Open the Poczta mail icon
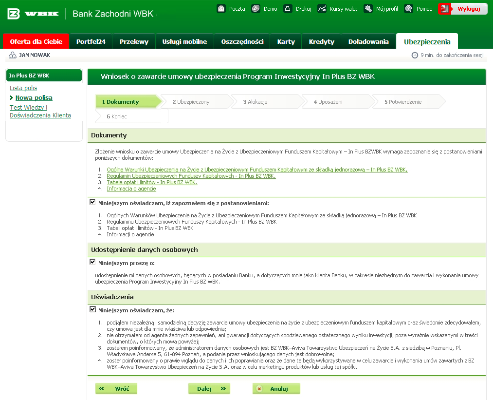The height and width of the screenshot is (400, 493). (x=221, y=8)
